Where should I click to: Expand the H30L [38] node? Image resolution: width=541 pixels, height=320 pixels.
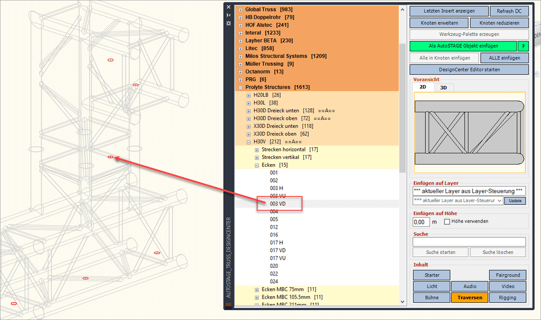(249, 103)
